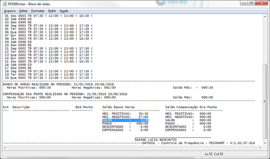Click the Notepad icon in title bar

(5, 4)
